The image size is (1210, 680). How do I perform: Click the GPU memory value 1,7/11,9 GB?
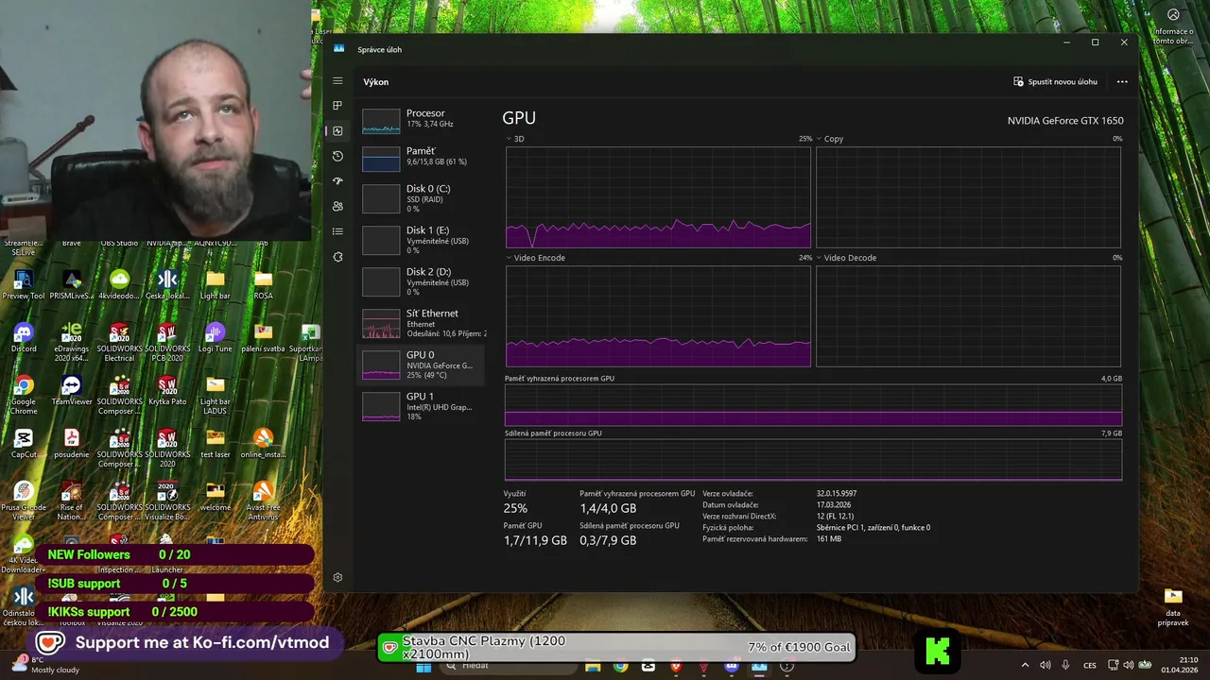click(535, 540)
